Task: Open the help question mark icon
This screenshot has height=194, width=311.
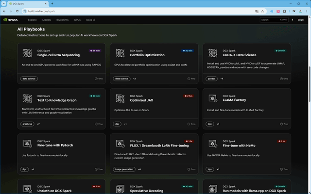Action: (292, 20)
